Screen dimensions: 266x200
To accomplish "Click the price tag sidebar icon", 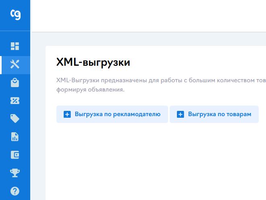I will pyautogui.click(x=15, y=119).
